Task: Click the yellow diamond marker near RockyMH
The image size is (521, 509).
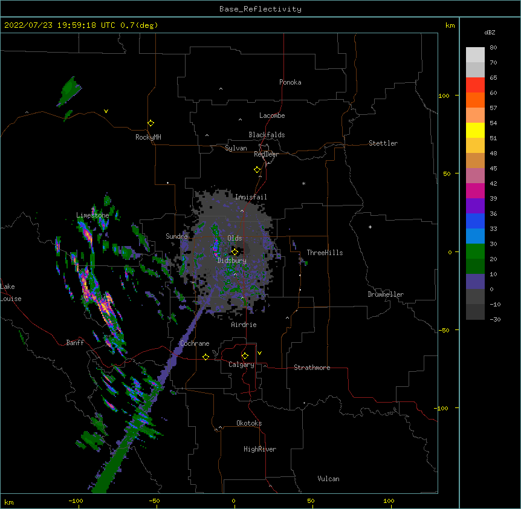Action: pos(151,123)
